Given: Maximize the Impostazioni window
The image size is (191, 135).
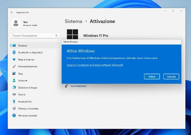Looking at the screenshot, I should pos(173,11).
